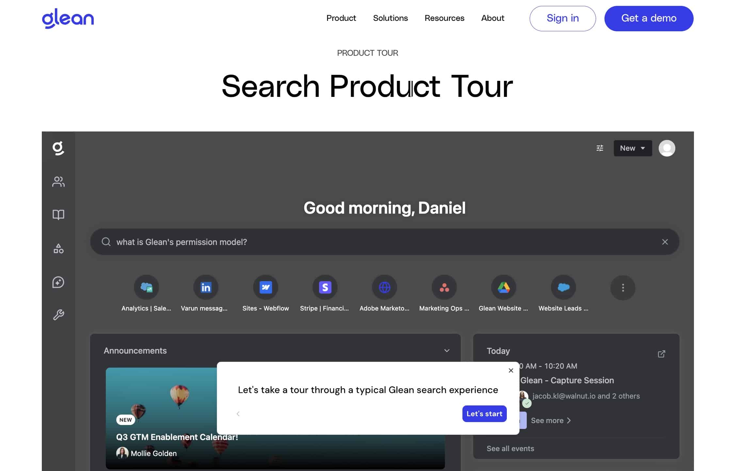Click the user profile avatar

click(667, 148)
